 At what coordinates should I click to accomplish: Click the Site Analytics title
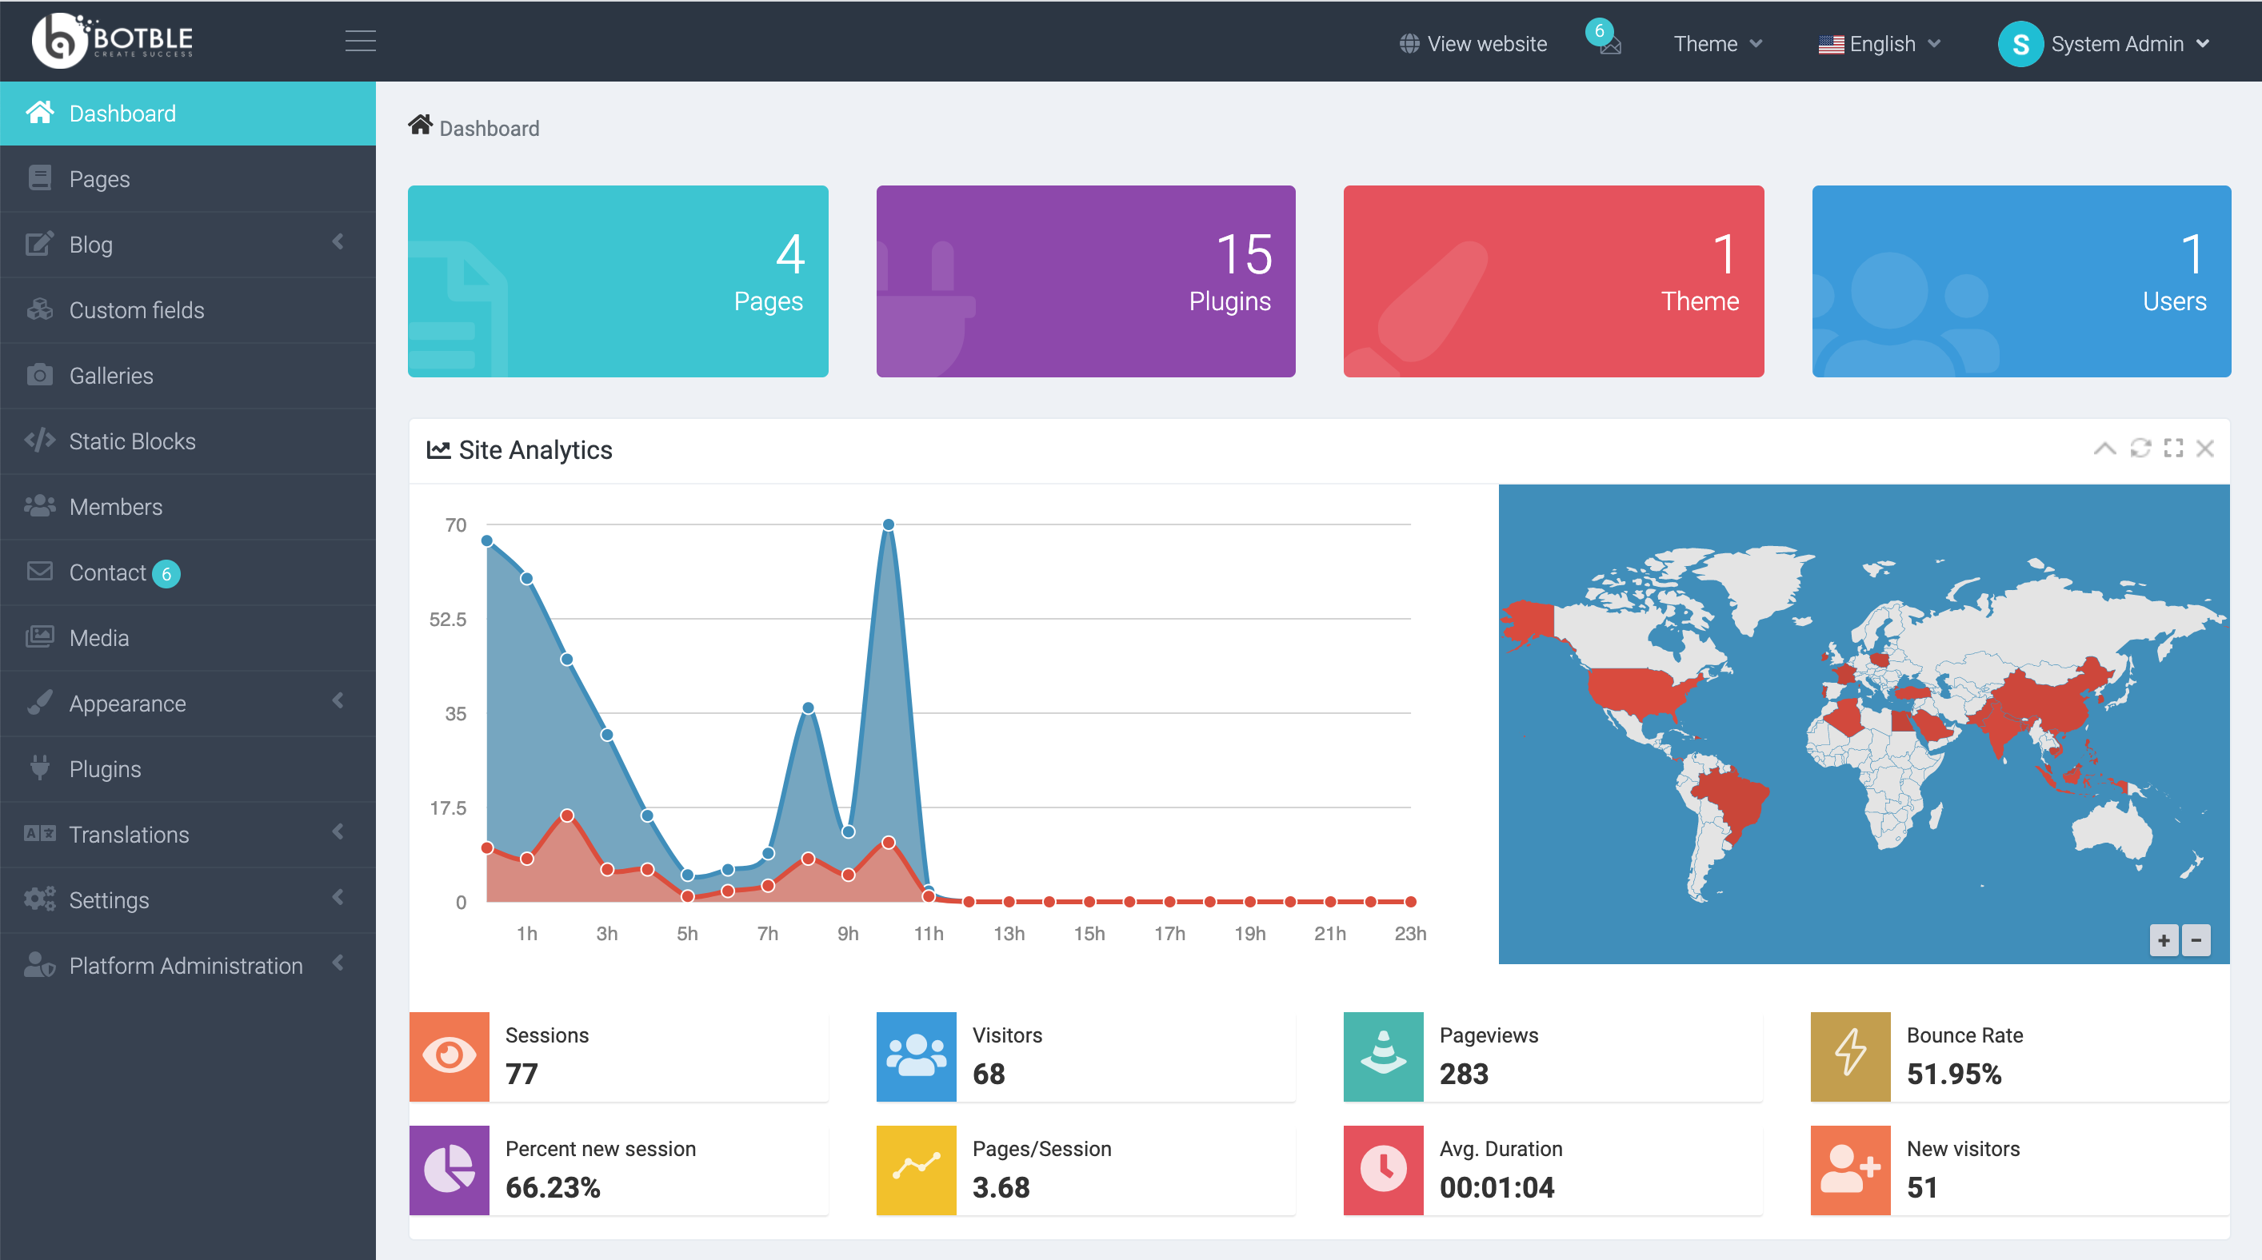535,450
